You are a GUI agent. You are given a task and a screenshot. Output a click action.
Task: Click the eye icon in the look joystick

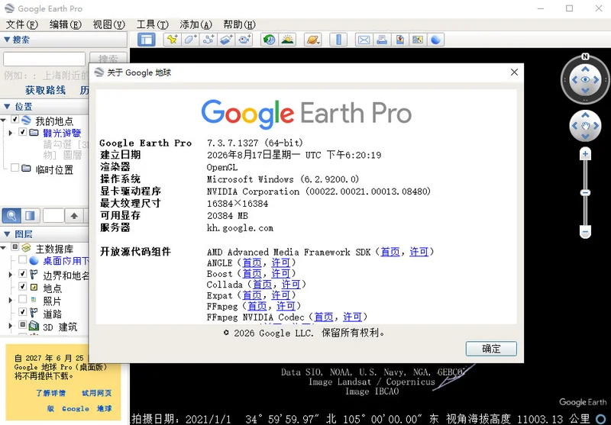click(585, 80)
